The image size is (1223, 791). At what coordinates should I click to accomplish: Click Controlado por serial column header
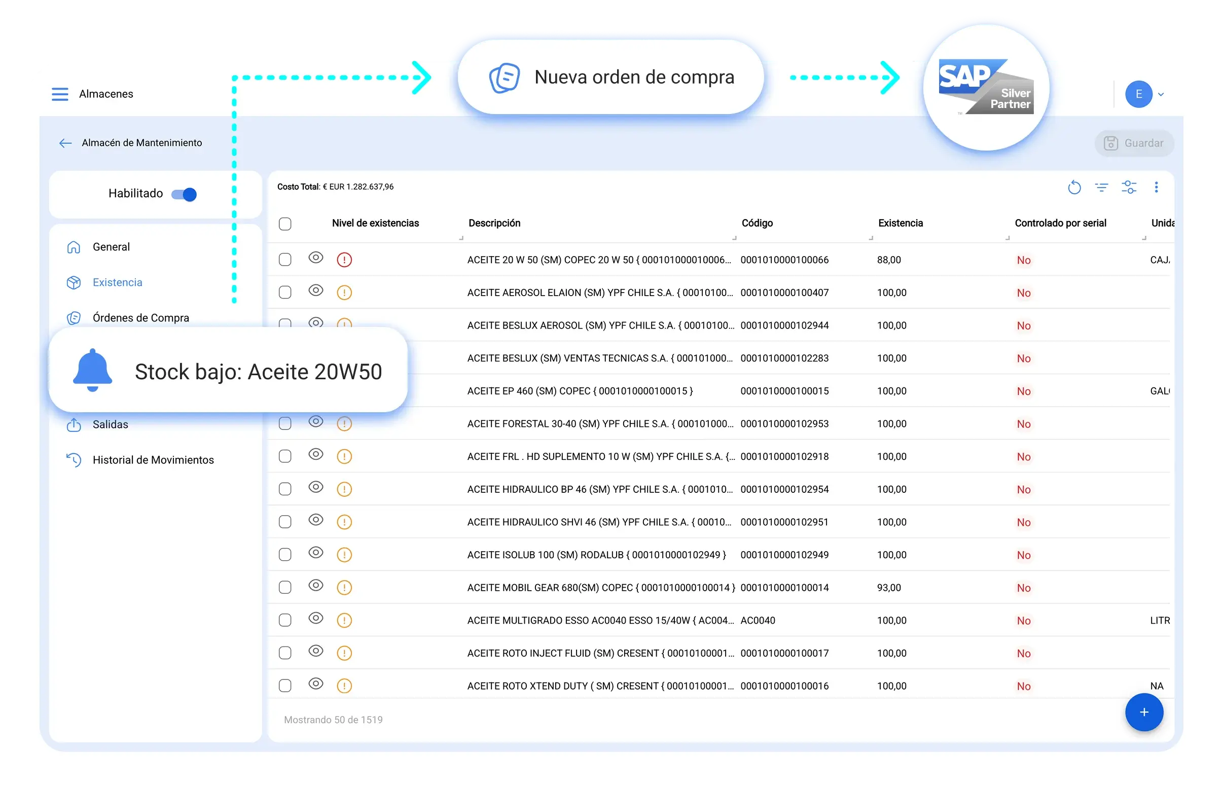click(1060, 224)
